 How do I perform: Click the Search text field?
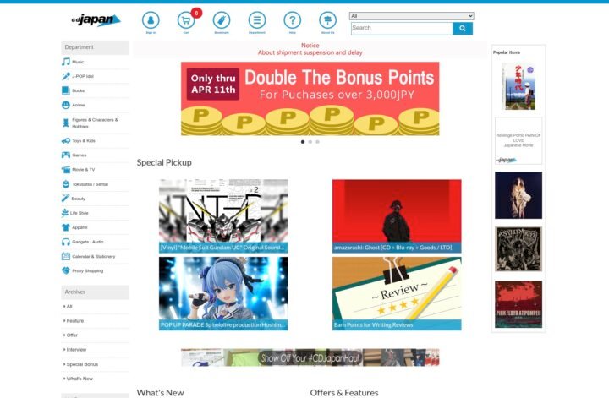(402, 29)
